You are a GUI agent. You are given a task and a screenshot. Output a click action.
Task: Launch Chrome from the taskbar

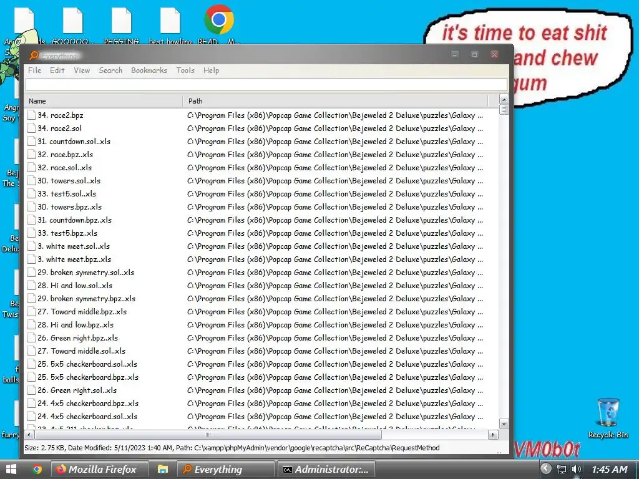coord(37,469)
